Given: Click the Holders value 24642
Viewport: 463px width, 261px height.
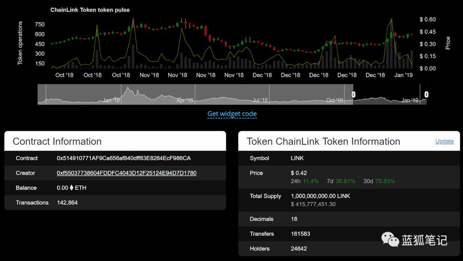Looking at the screenshot, I should pos(299,249).
